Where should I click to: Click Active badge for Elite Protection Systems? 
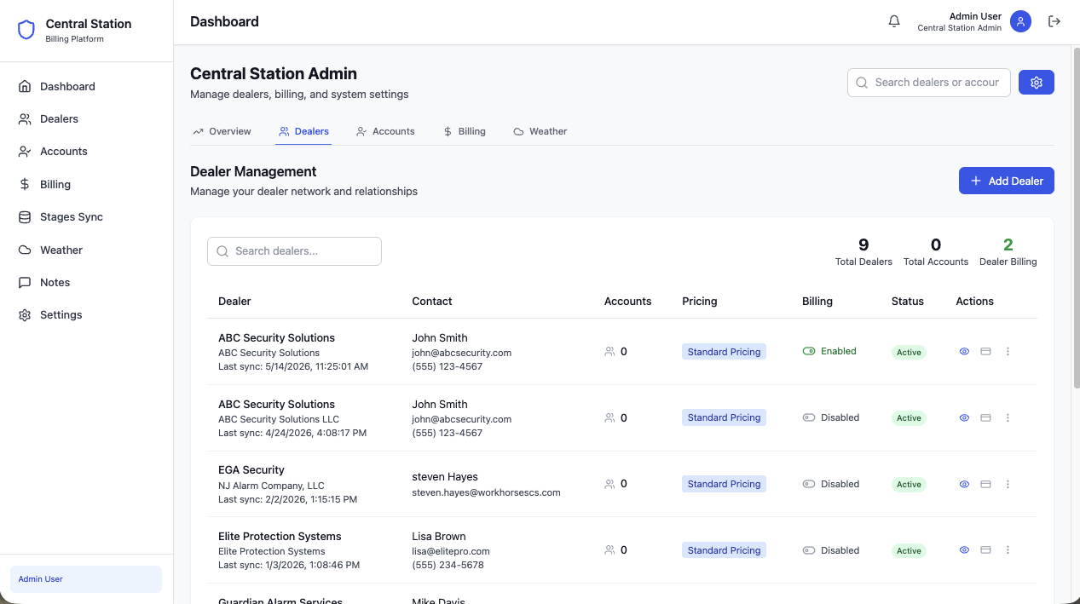click(x=909, y=550)
